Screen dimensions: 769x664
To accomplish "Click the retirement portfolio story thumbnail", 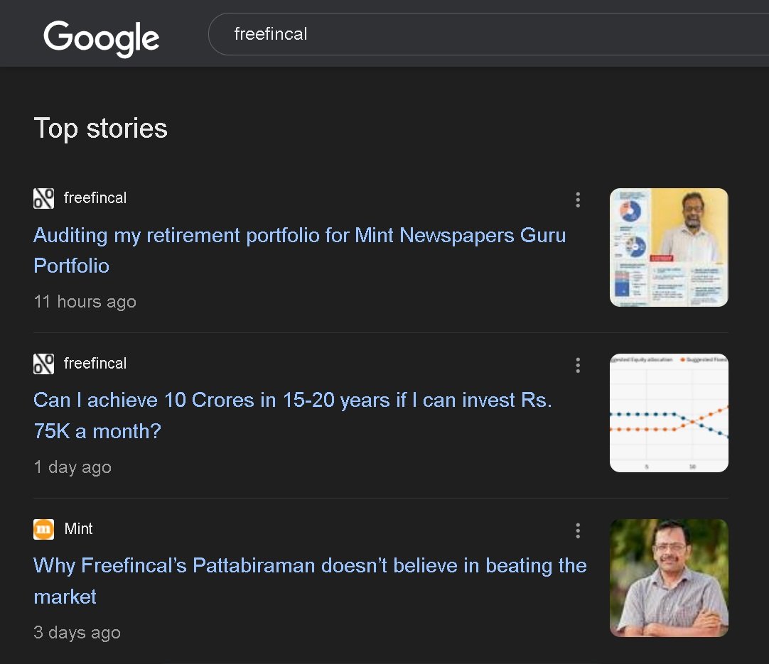I will coord(669,247).
